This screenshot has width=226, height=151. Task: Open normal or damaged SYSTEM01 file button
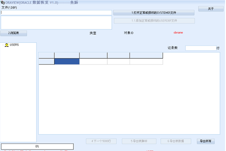154,13
